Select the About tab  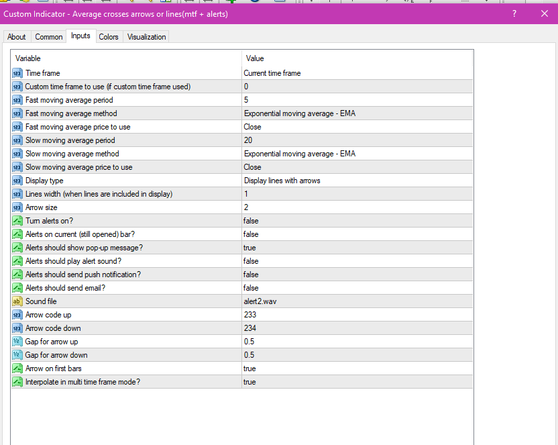point(17,37)
